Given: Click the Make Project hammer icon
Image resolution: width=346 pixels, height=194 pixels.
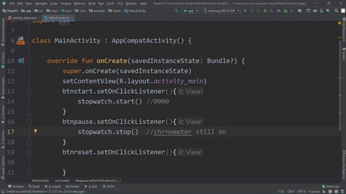Looking at the screenshot, I should click(x=177, y=11).
